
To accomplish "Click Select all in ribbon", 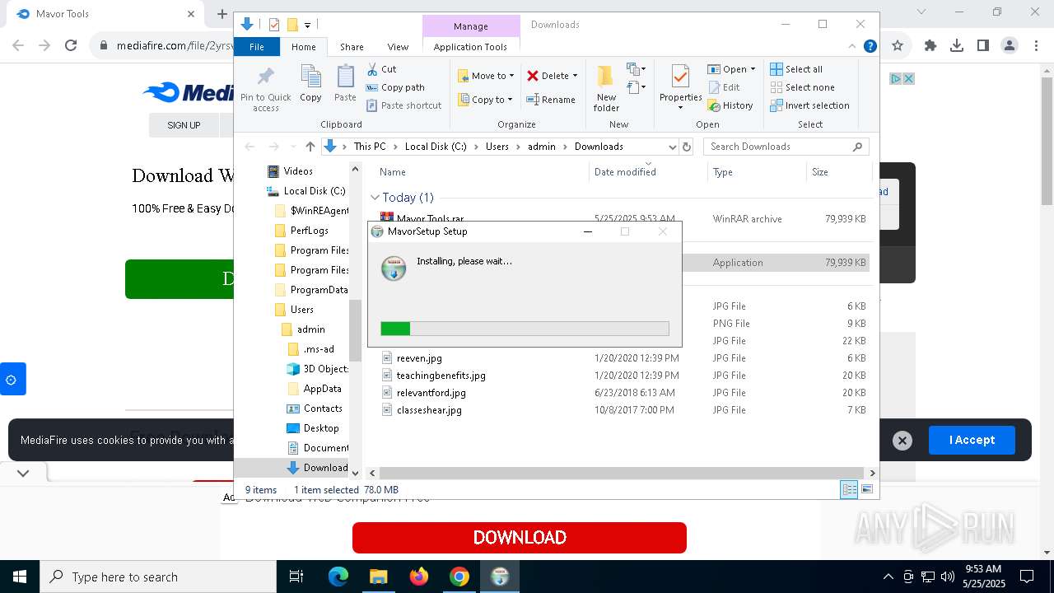I will tap(796, 69).
